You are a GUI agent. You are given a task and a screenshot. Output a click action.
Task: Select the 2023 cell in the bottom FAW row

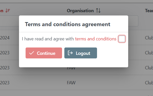tap(5, 83)
